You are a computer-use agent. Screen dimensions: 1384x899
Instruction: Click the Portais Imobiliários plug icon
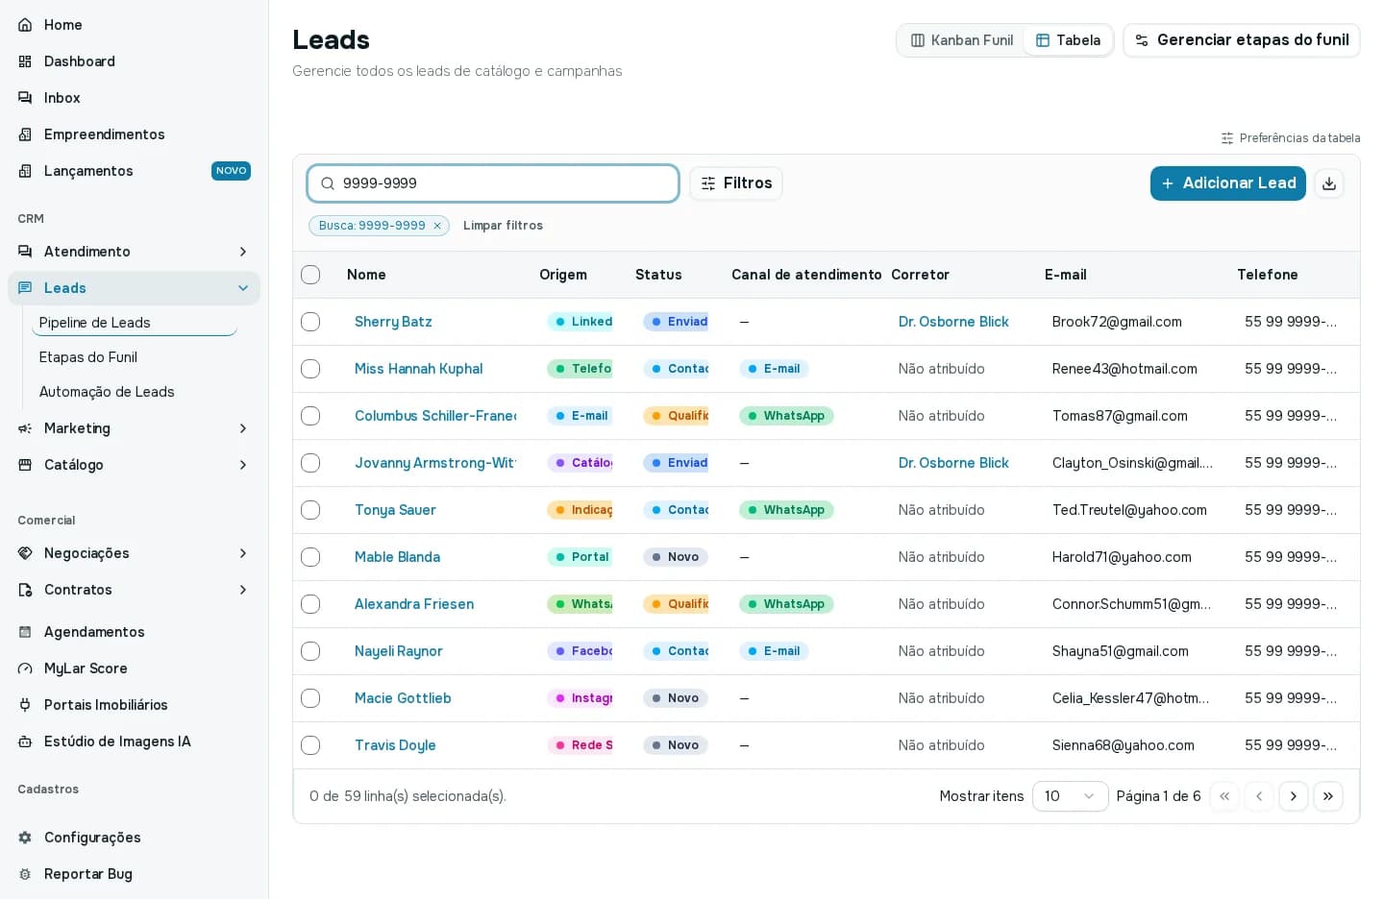click(x=25, y=705)
